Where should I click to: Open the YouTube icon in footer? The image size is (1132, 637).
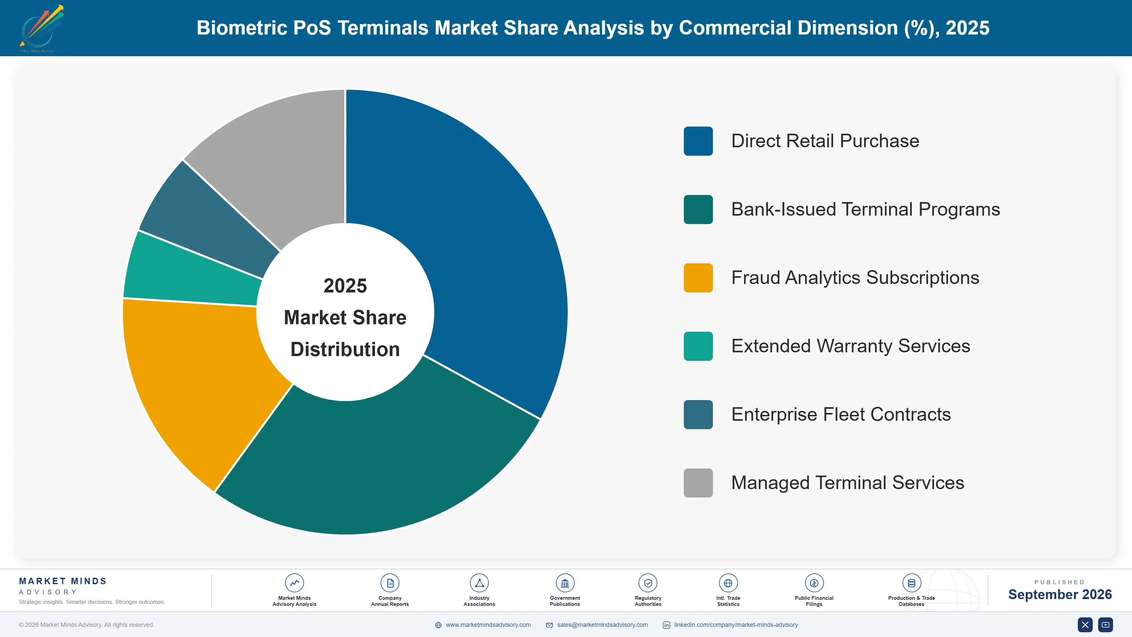tap(1105, 625)
